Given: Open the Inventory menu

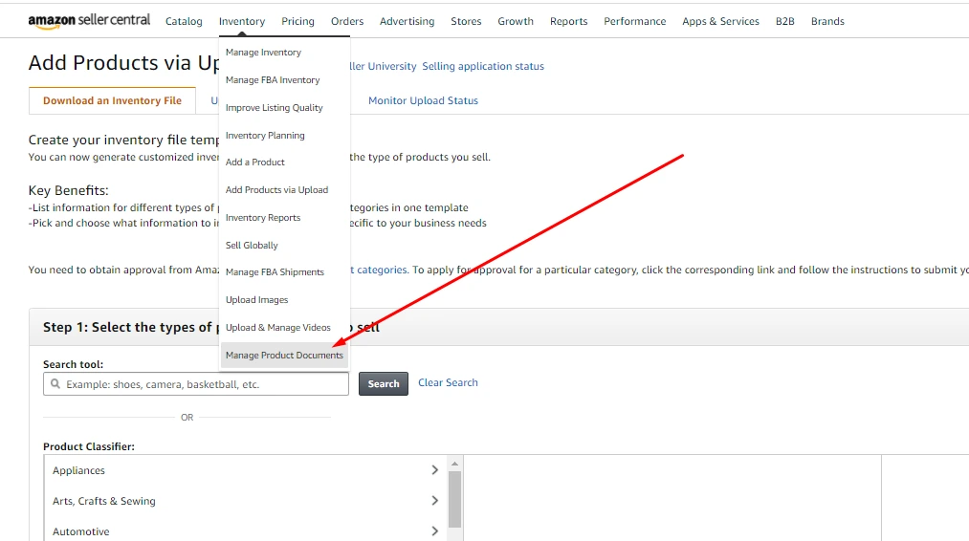Looking at the screenshot, I should tap(242, 21).
